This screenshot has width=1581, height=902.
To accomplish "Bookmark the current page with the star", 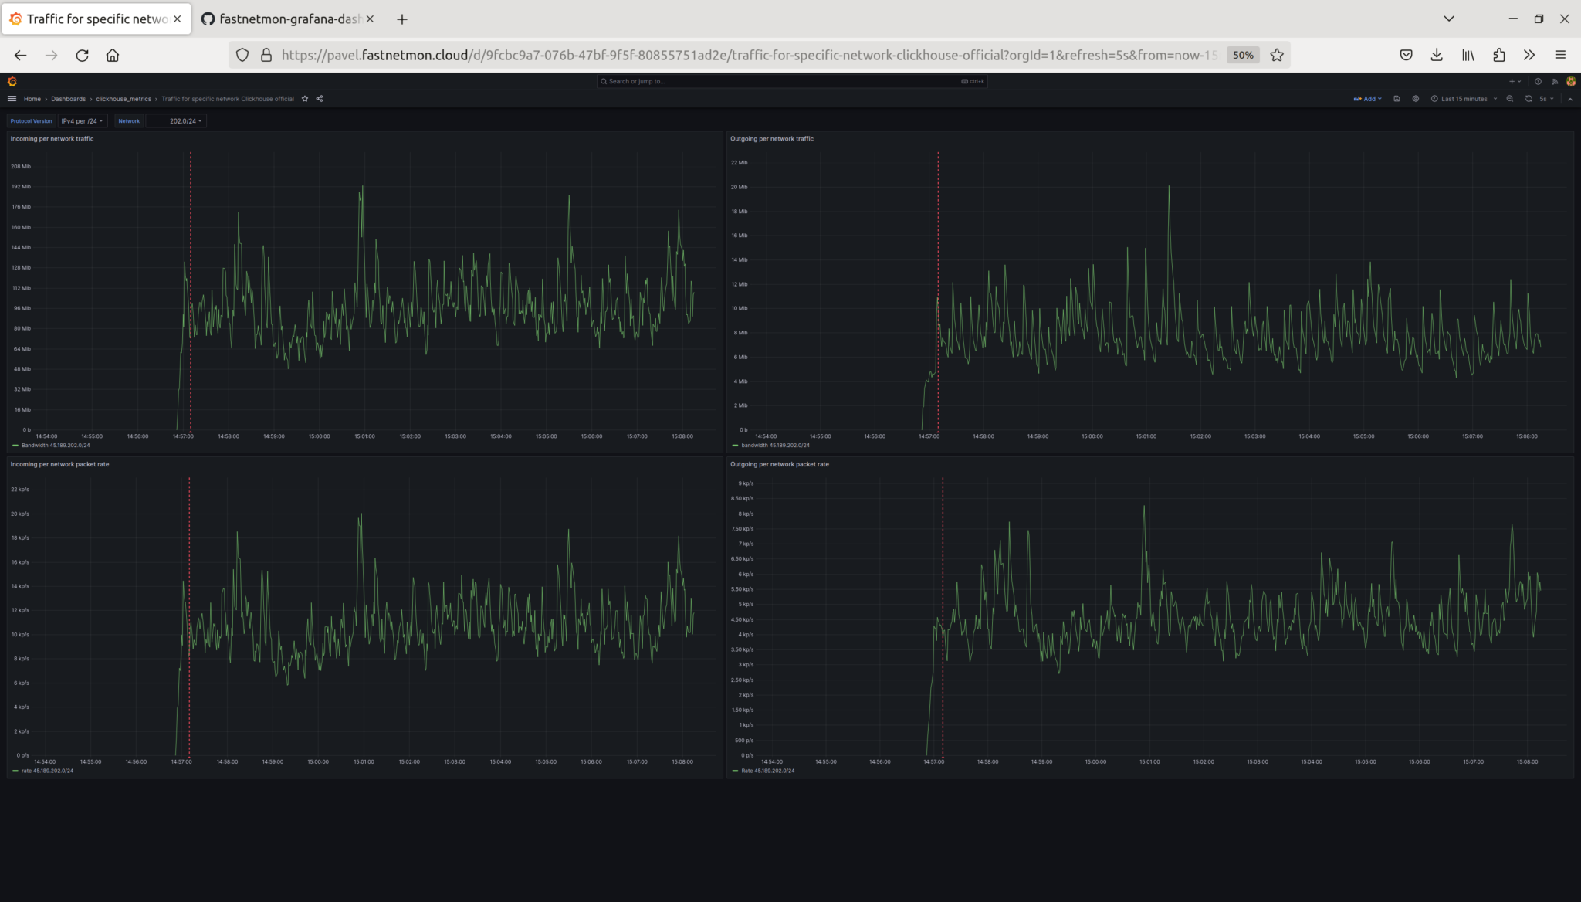I will point(1276,55).
